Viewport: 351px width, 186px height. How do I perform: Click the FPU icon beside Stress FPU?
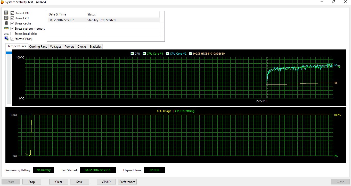pyautogui.click(x=6, y=18)
